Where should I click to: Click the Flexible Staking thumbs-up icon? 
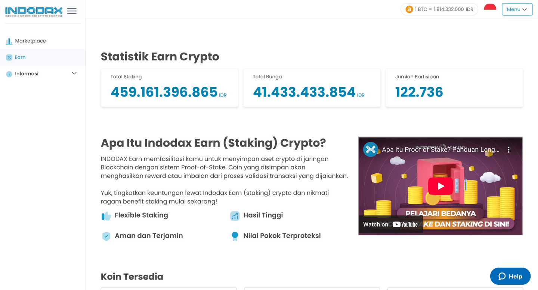click(106, 216)
